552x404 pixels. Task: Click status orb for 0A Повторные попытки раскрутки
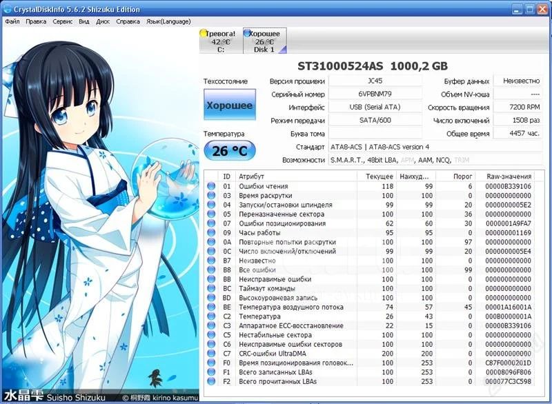211,242
